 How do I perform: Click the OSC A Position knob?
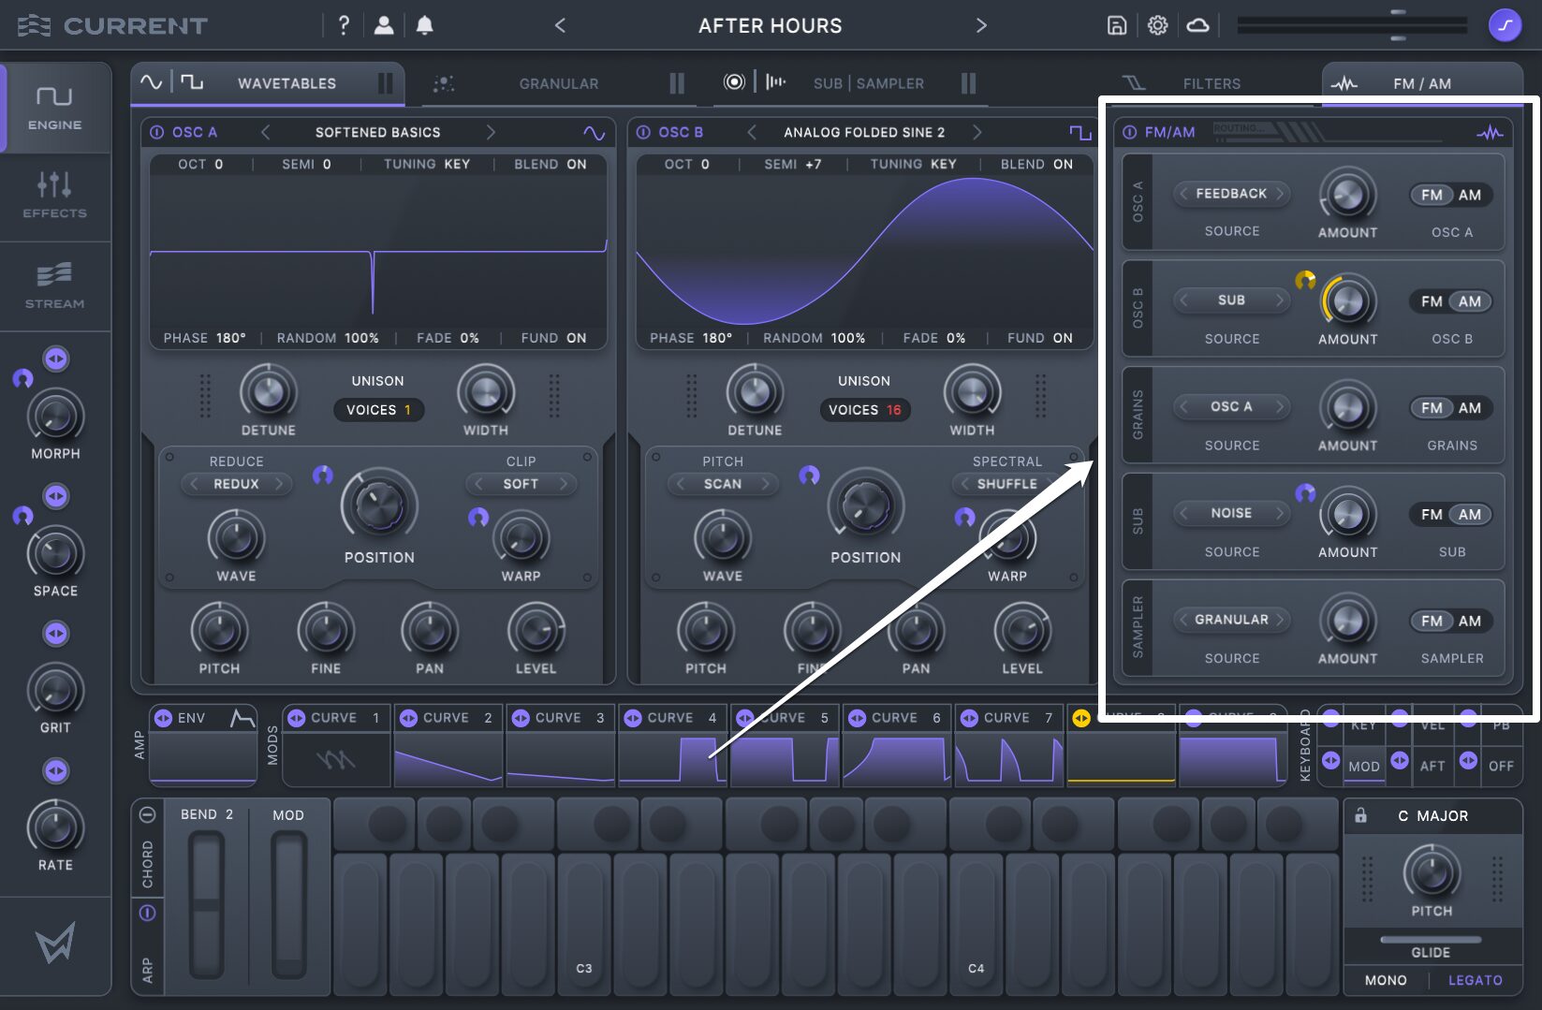(x=379, y=505)
